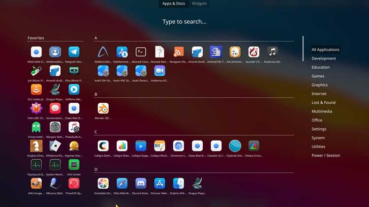Viewport: 369px width, 207px height.
Task: Open Asunder CD ripper
Action: point(254,52)
